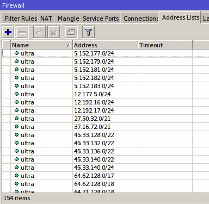Click the remove (minus) toolbar icon
Image resolution: width=209 pixels, height=204 pixels.
22,32
